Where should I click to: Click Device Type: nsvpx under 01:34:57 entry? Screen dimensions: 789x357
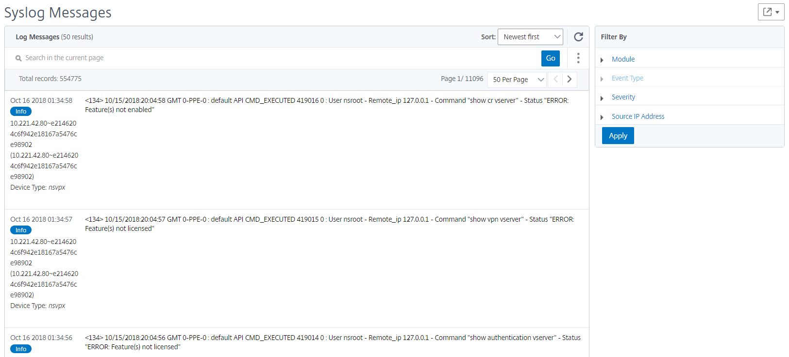pos(37,306)
